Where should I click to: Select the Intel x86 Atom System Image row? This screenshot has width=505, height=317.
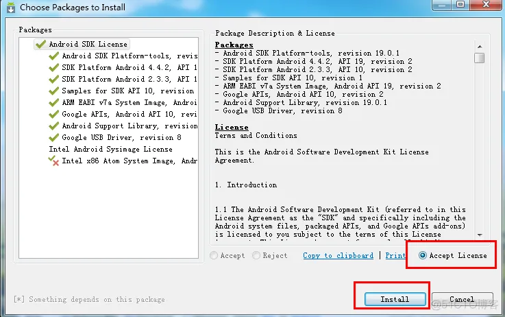coord(123,161)
